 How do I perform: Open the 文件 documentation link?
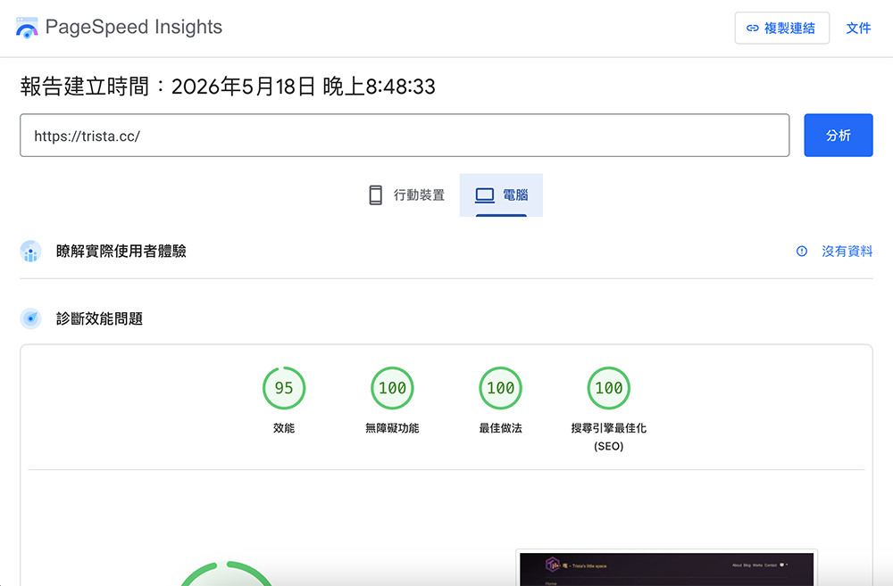point(858,28)
